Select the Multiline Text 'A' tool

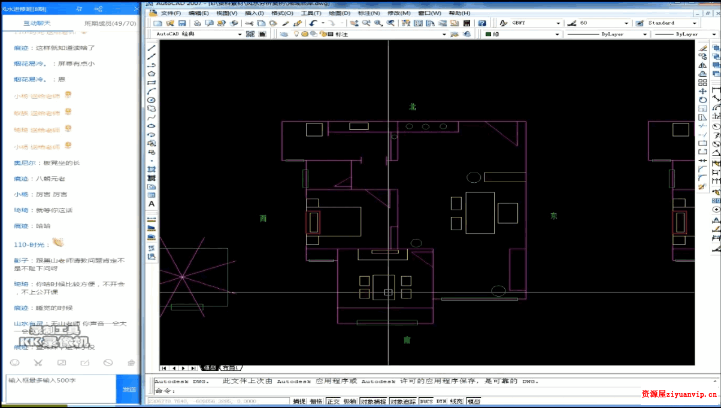click(x=152, y=204)
